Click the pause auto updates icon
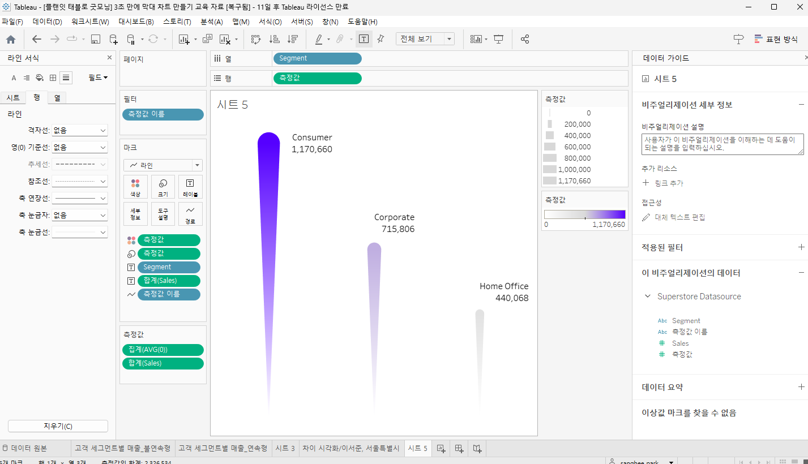Screen dimensions: 808x464 pyautogui.click(x=131, y=39)
